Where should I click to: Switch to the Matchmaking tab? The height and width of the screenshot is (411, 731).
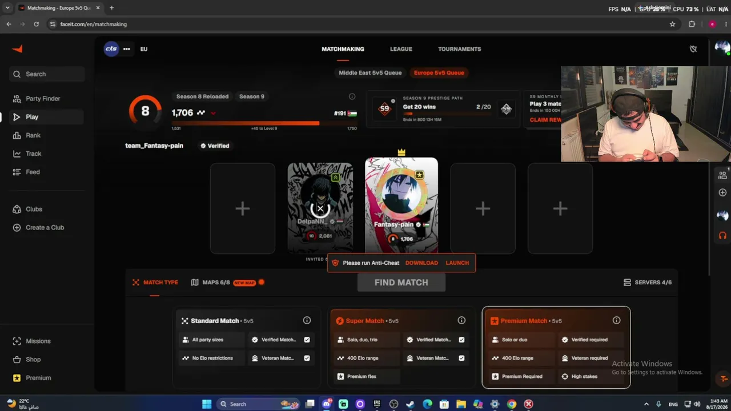(x=343, y=49)
